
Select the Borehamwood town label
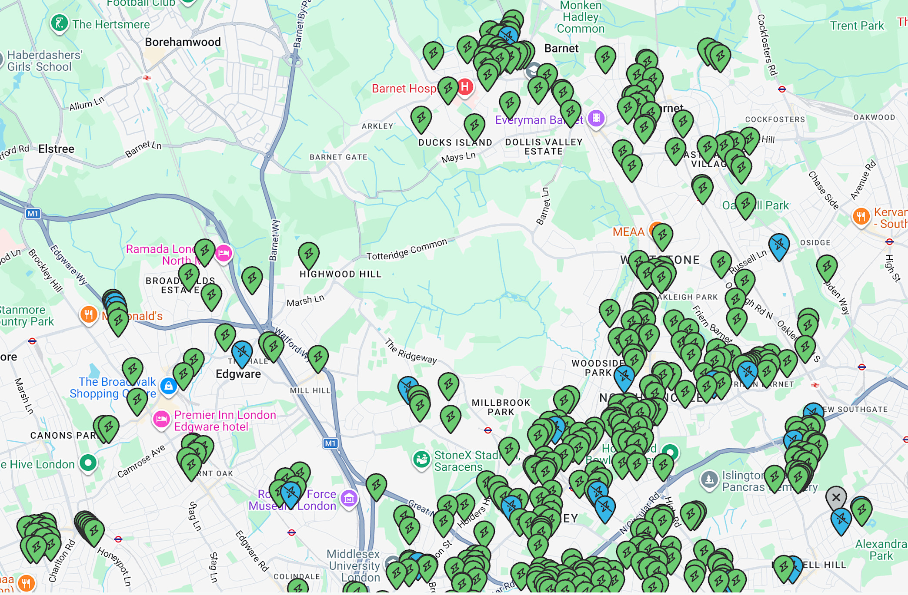tap(183, 42)
